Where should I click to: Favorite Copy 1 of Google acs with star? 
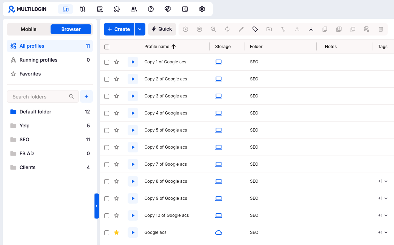point(116,62)
